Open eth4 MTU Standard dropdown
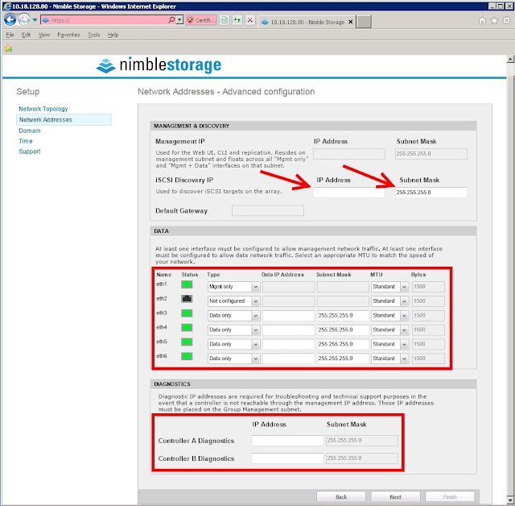The width and height of the screenshot is (515, 506). pyautogui.click(x=389, y=330)
